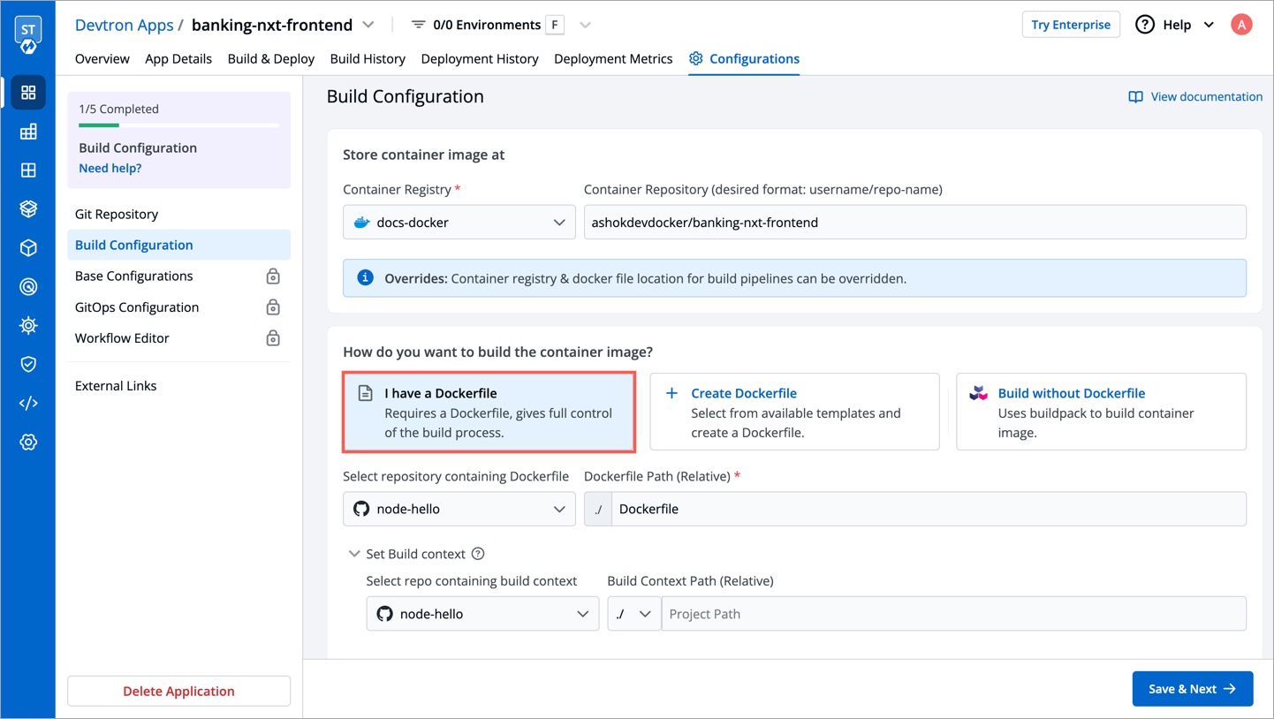Open the Container Registry docs-docker dropdown
1274x719 pixels.
459,223
